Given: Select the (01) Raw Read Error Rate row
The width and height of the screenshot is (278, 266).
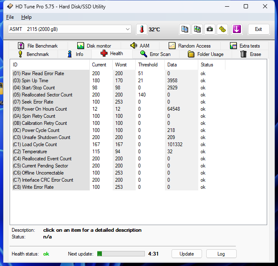Looking at the screenshot, I should pyautogui.click(x=118, y=73).
